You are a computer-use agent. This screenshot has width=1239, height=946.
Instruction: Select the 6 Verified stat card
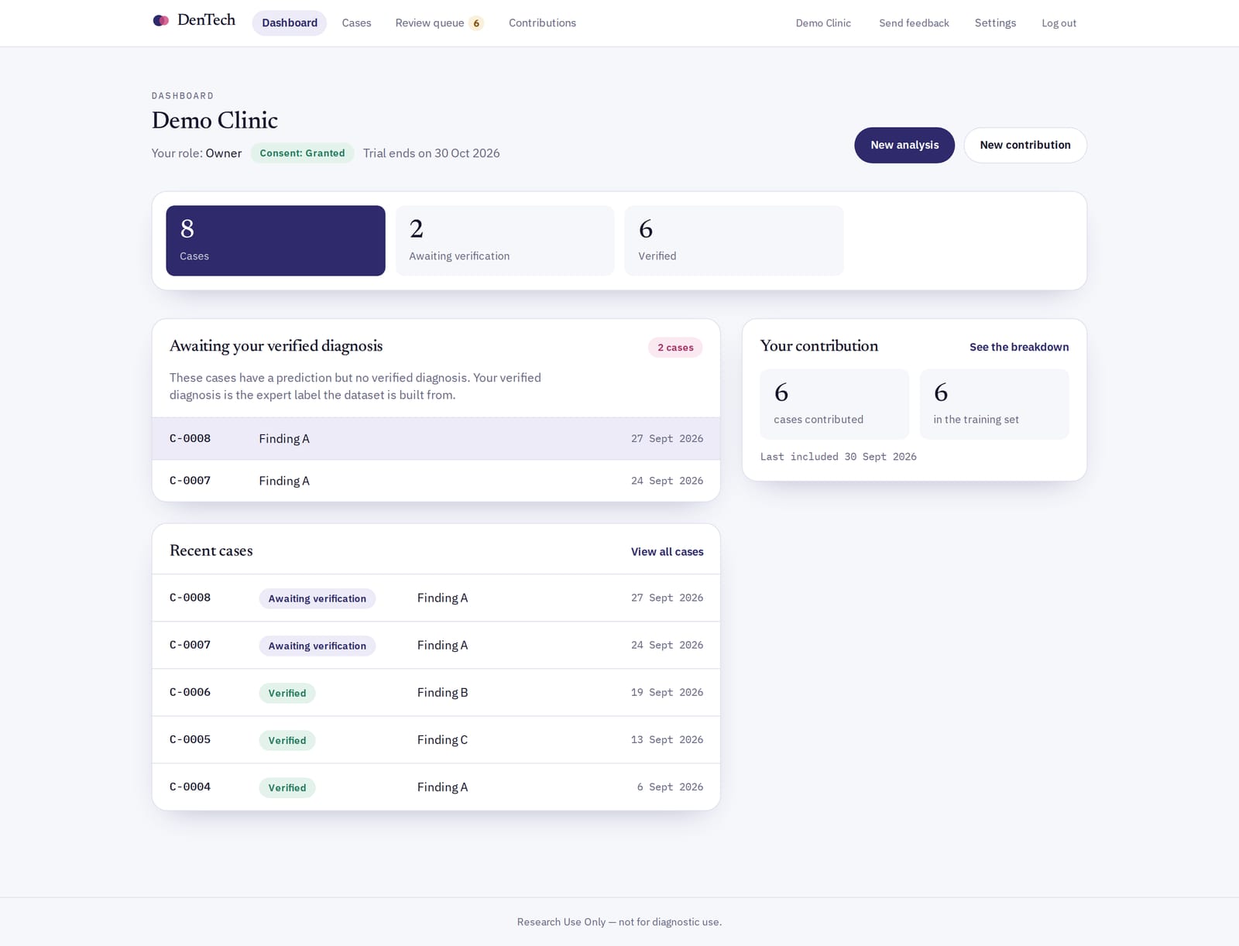click(734, 241)
